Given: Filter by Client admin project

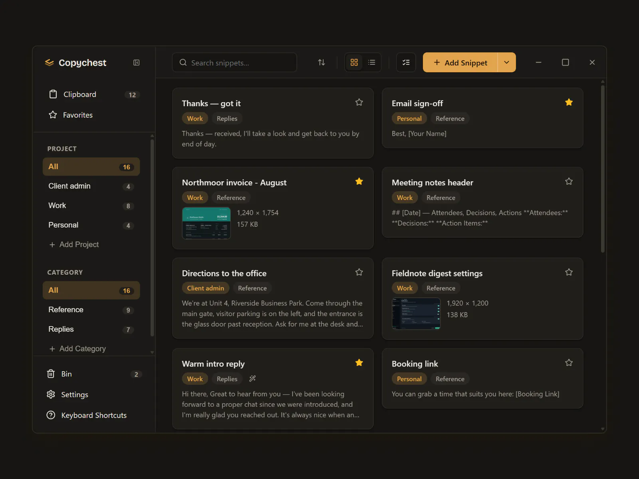Looking at the screenshot, I should (91, 186).
